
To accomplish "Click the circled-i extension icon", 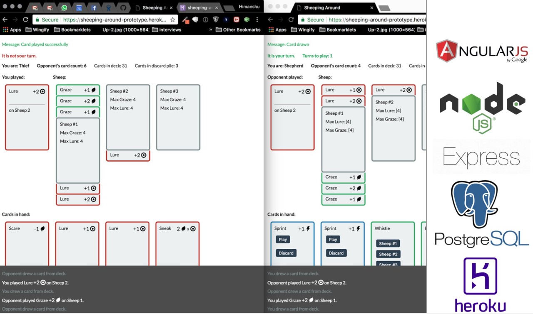I will click(205, 20).
